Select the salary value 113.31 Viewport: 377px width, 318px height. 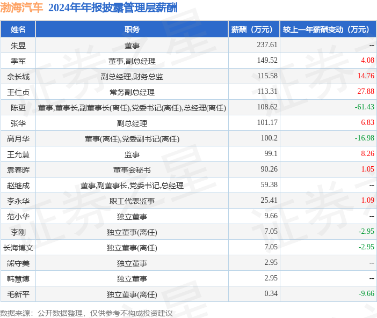point(267,92)
